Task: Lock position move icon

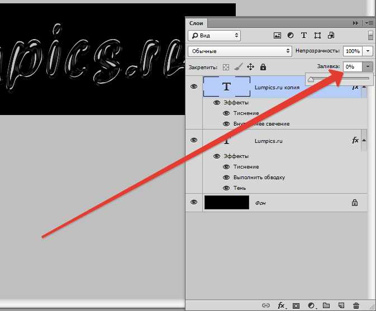Action: pos(251,67)
